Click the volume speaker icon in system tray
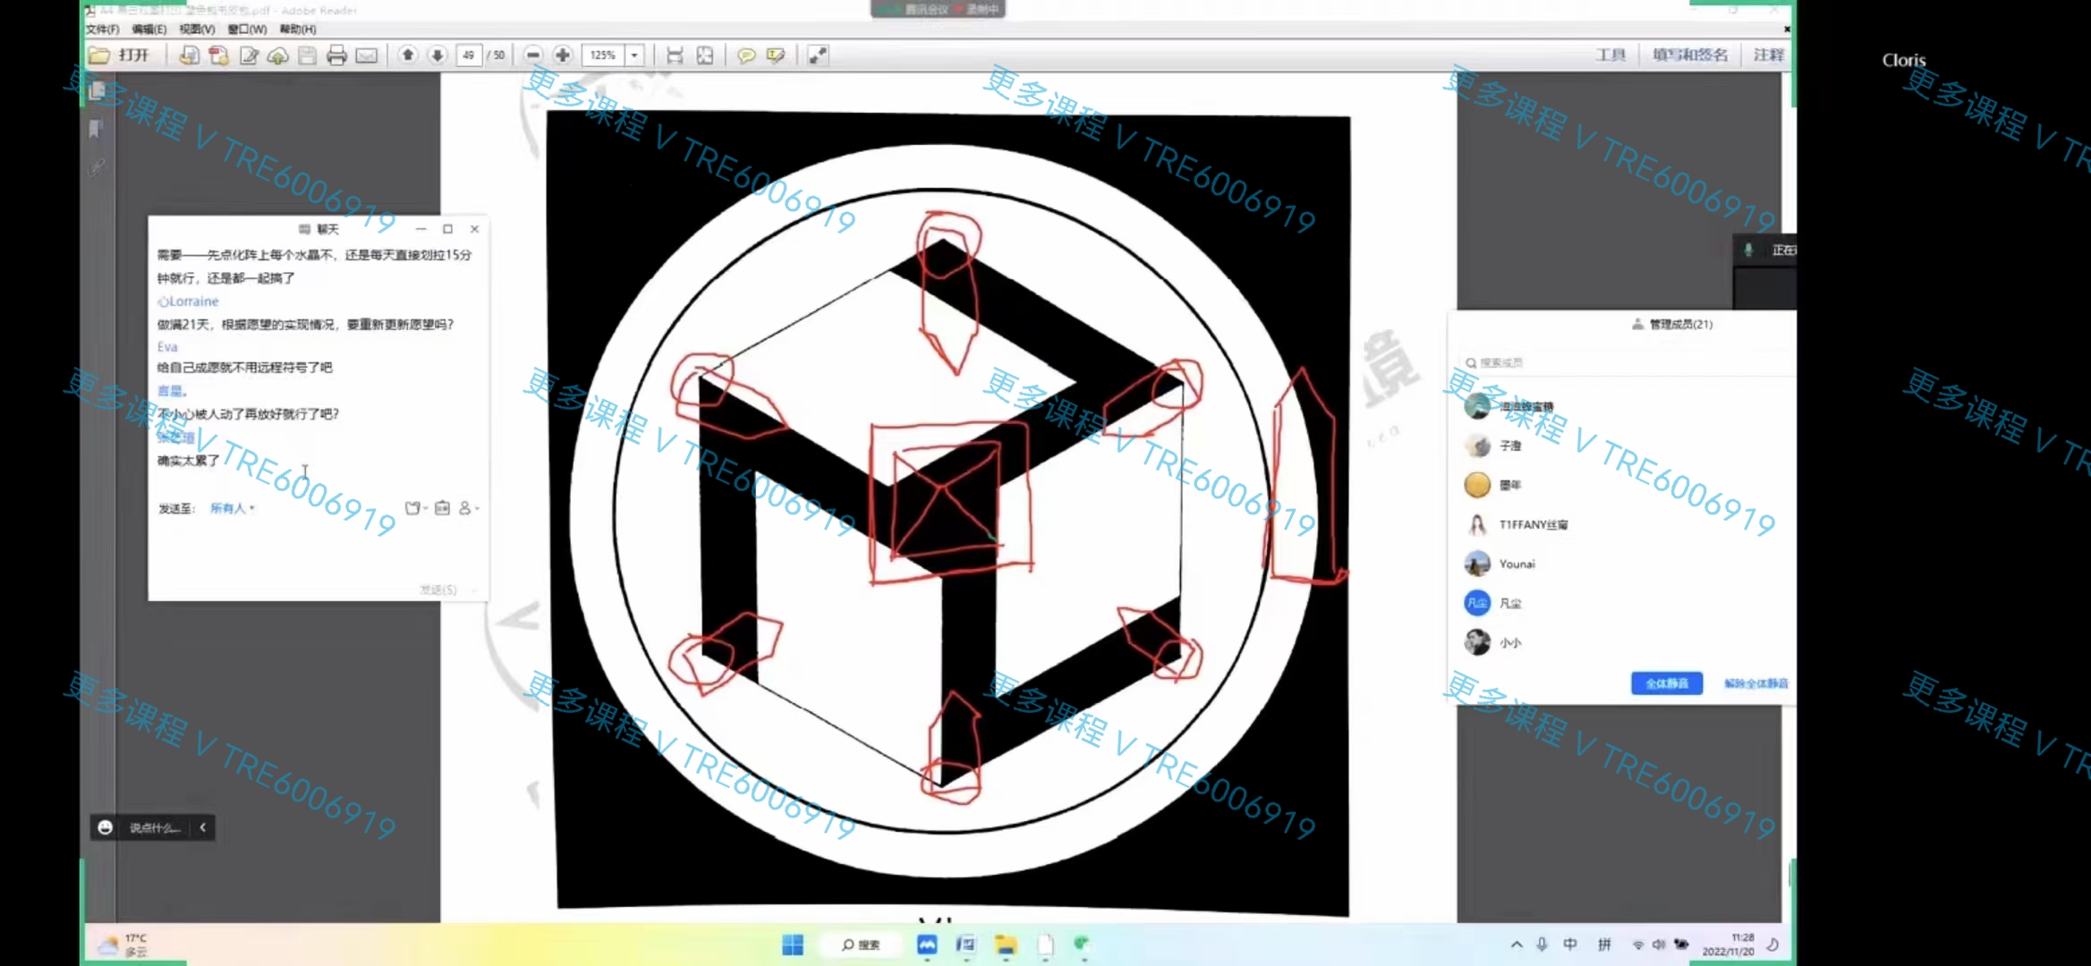This screenshot has height=966, width=2091. [1659, 945]
